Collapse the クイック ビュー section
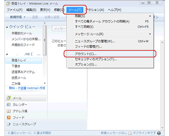 coord(7,27)
